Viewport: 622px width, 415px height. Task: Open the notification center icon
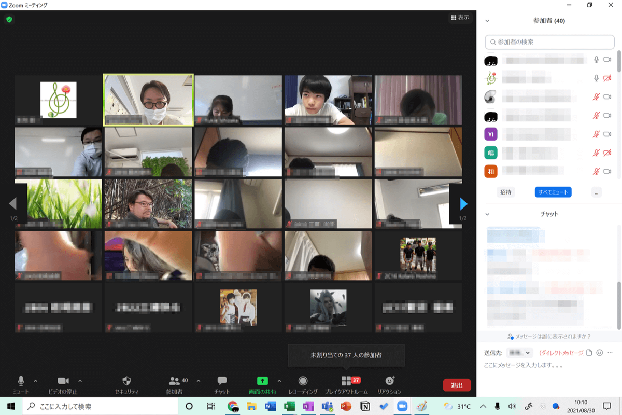pyautogui.click(x=607, y=406)
